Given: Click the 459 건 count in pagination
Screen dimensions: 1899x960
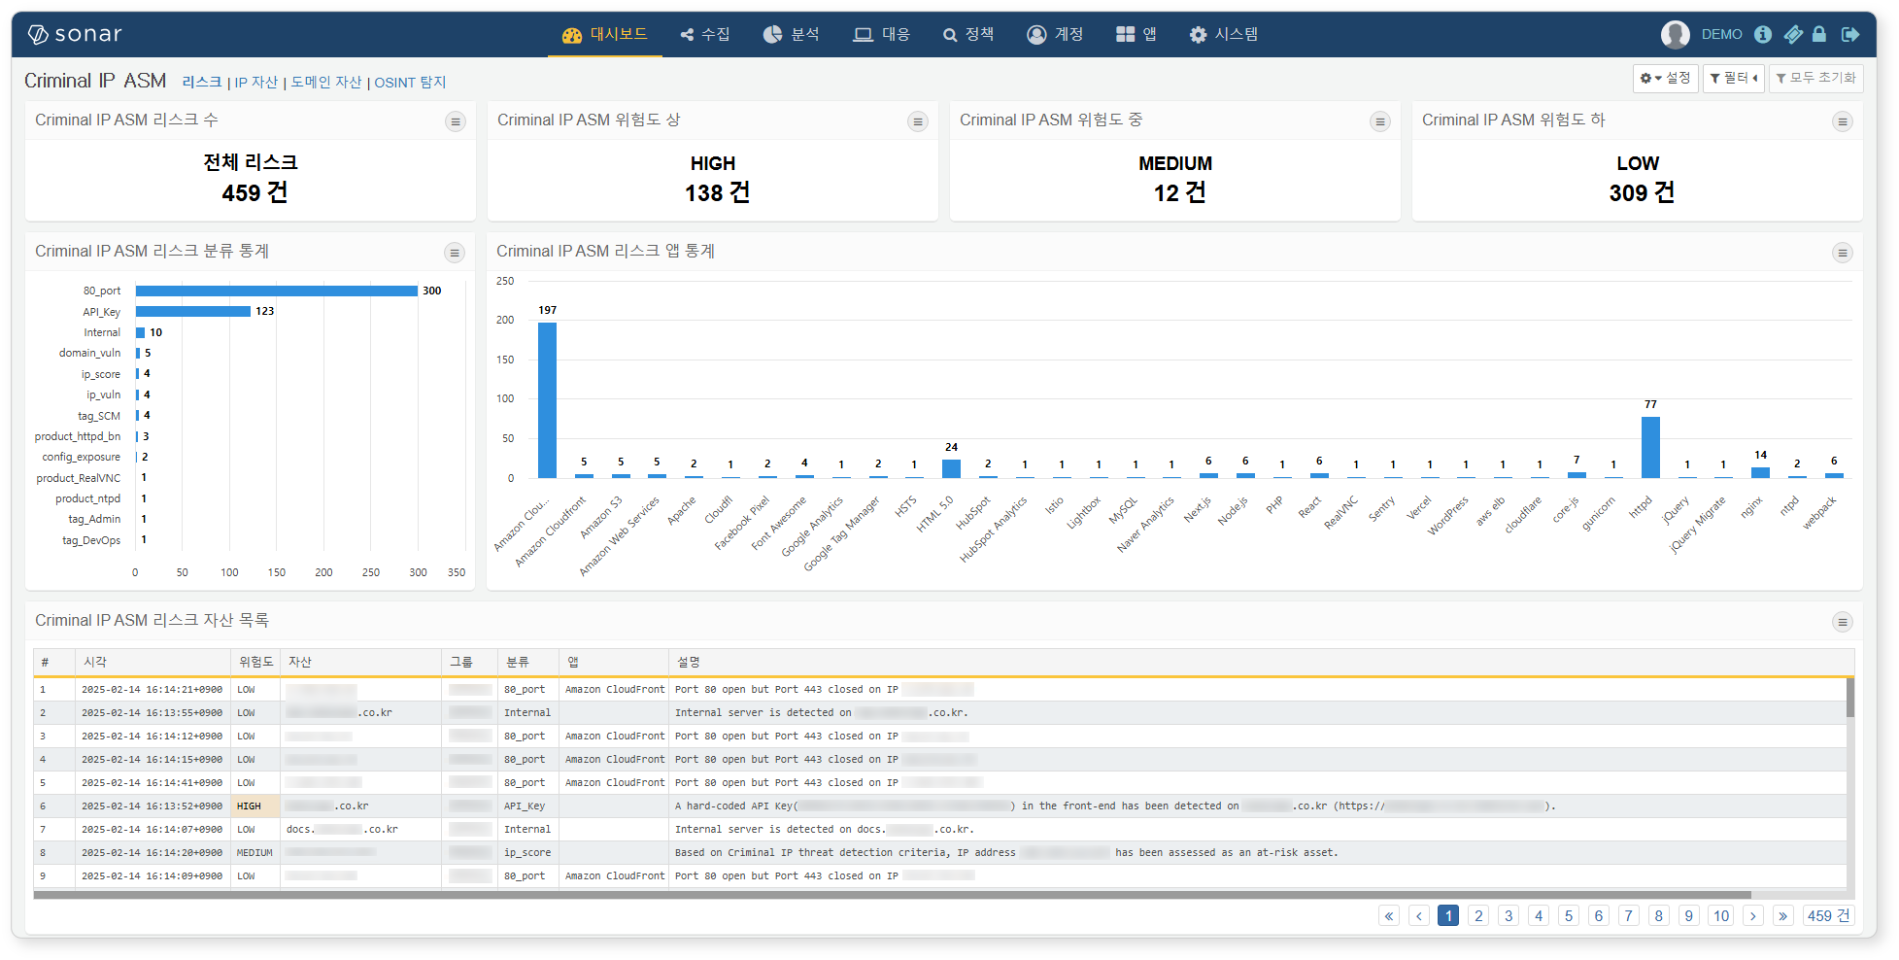Looking at the screenshot, I should [1828, 916].
